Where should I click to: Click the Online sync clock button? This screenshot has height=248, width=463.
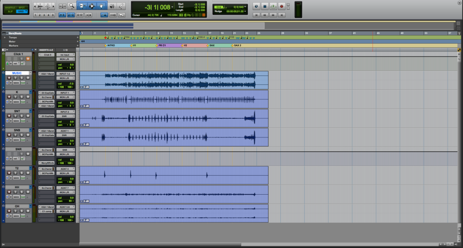tap(256, 6)
